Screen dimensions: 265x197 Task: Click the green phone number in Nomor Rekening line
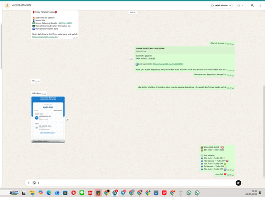[65, 23]
